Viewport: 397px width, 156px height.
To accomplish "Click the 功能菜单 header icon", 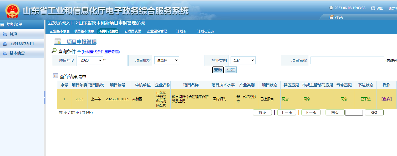I will click(2, 24).
